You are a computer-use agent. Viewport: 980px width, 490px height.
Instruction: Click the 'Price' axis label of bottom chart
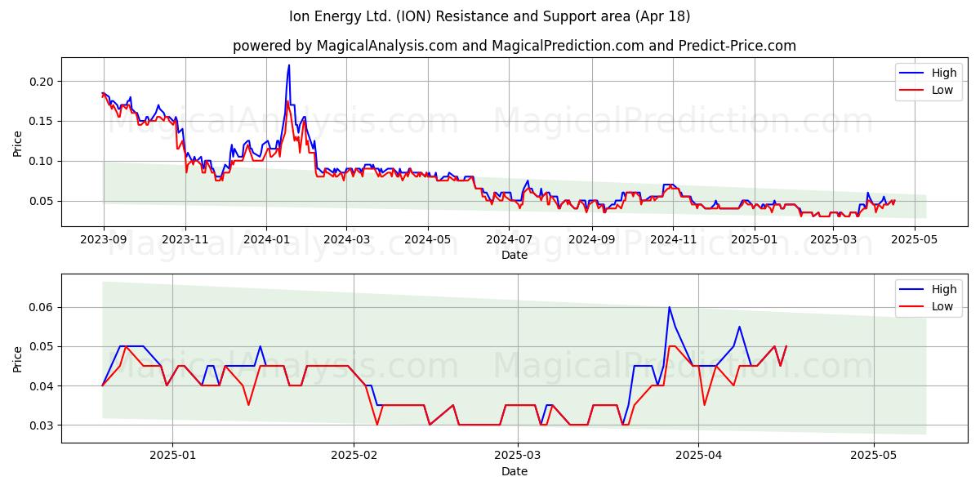[x=18, y=359]
